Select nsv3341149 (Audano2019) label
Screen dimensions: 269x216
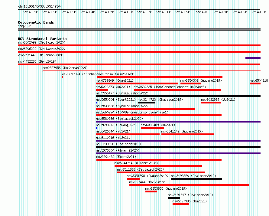click(182, 131)
